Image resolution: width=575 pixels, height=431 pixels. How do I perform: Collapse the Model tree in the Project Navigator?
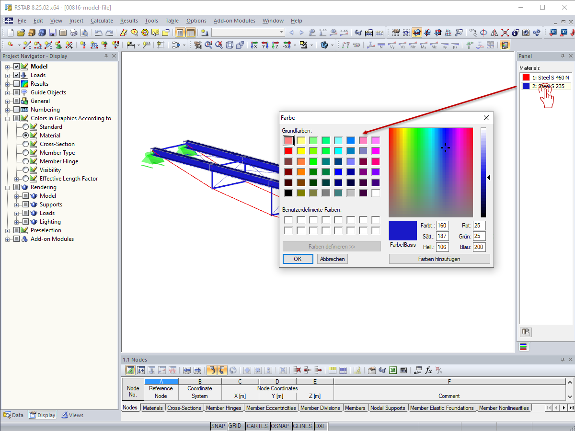[7, 66]
